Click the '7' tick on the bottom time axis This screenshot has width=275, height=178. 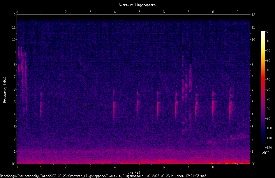pyautogui.click(x=188, y=167)
